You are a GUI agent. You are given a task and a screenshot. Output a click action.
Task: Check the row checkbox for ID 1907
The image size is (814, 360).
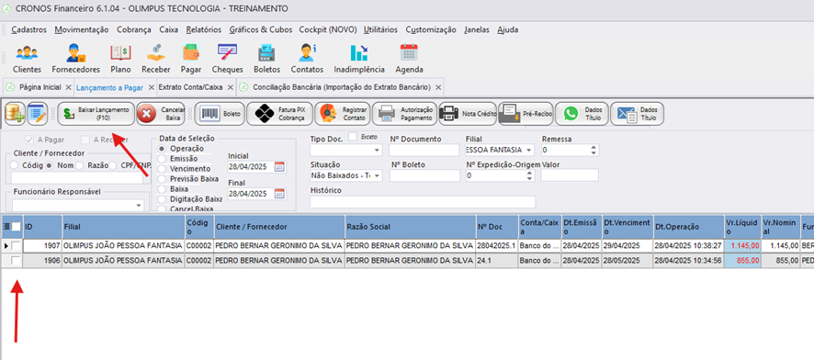[x=17, y=245]
